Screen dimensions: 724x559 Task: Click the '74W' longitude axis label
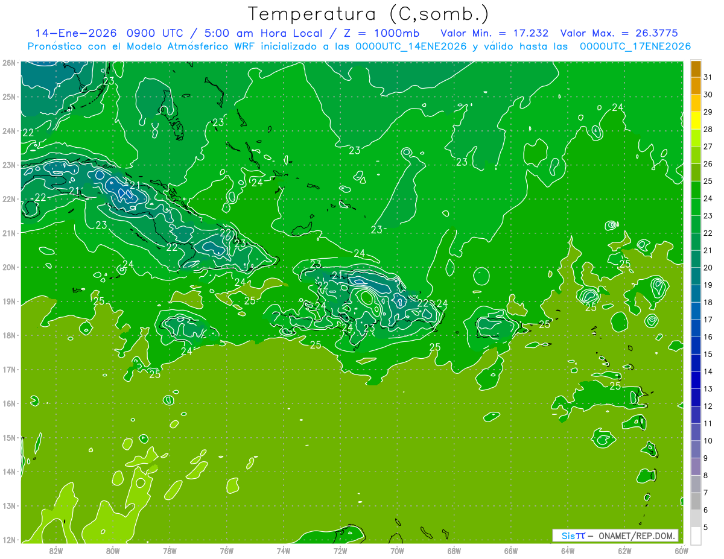[x=284, y=551]
